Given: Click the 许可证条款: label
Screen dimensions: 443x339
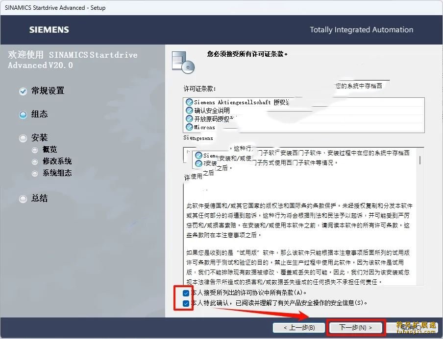Looking at the screenshot, I should tap(200, 89).
